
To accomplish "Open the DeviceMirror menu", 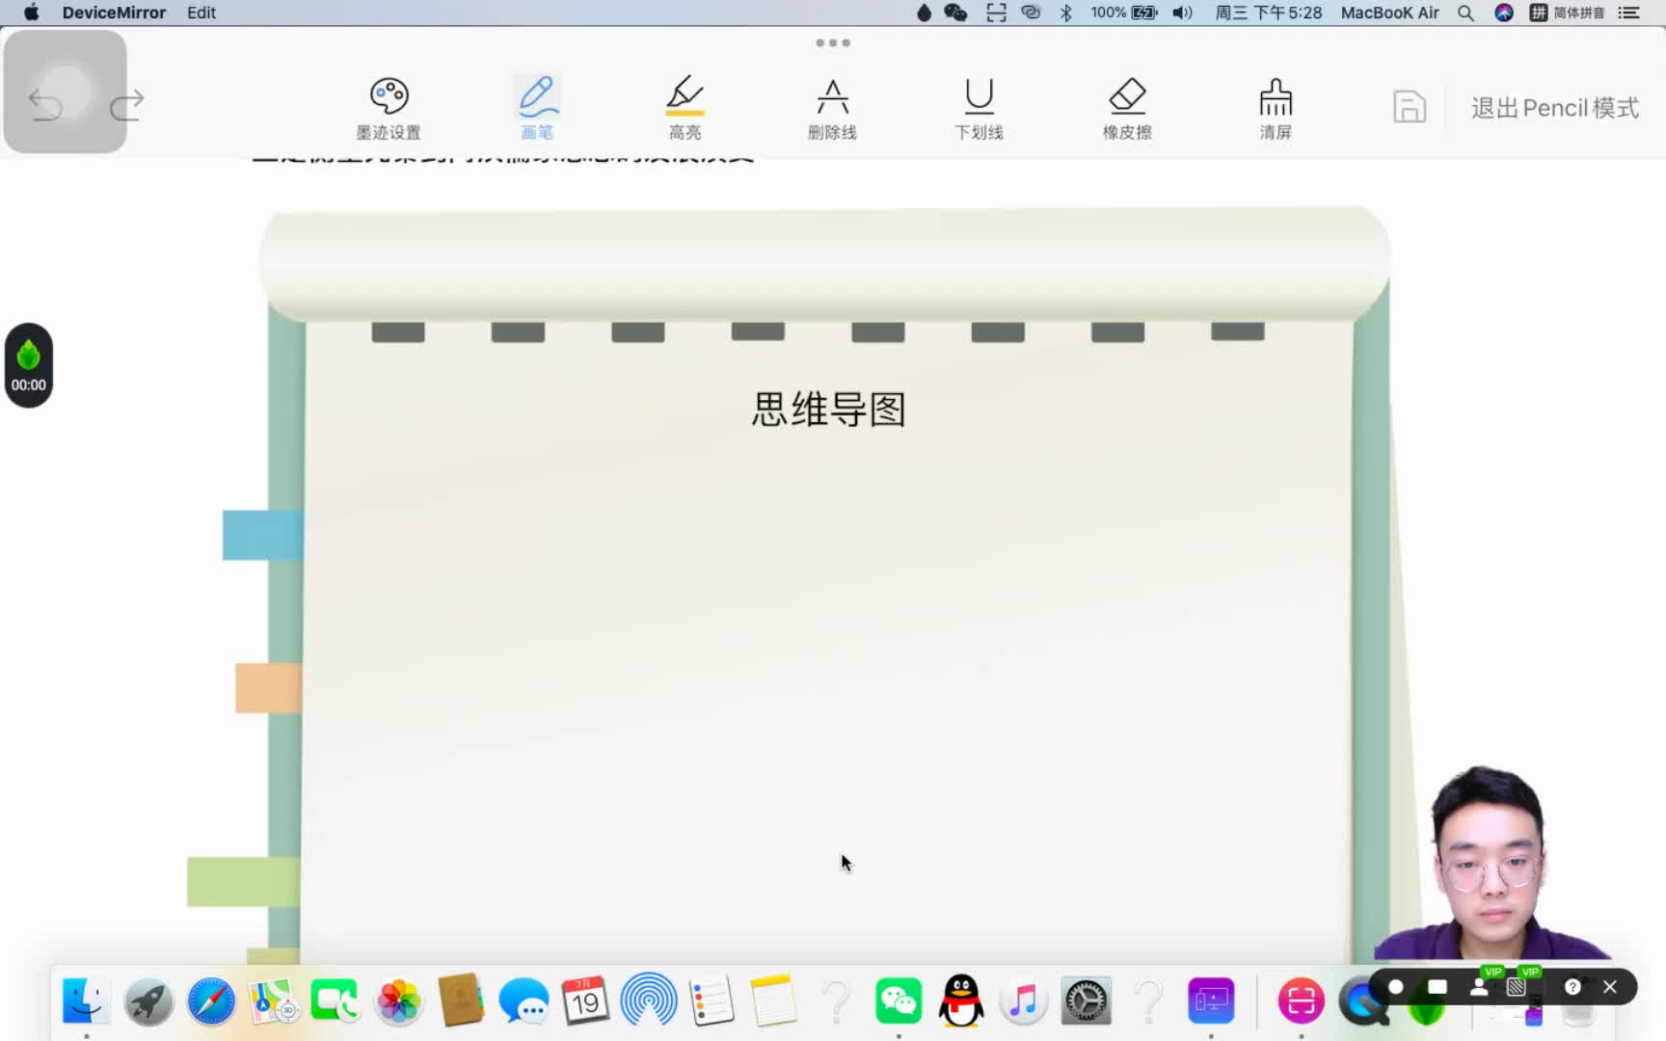I will coord(114,13).
